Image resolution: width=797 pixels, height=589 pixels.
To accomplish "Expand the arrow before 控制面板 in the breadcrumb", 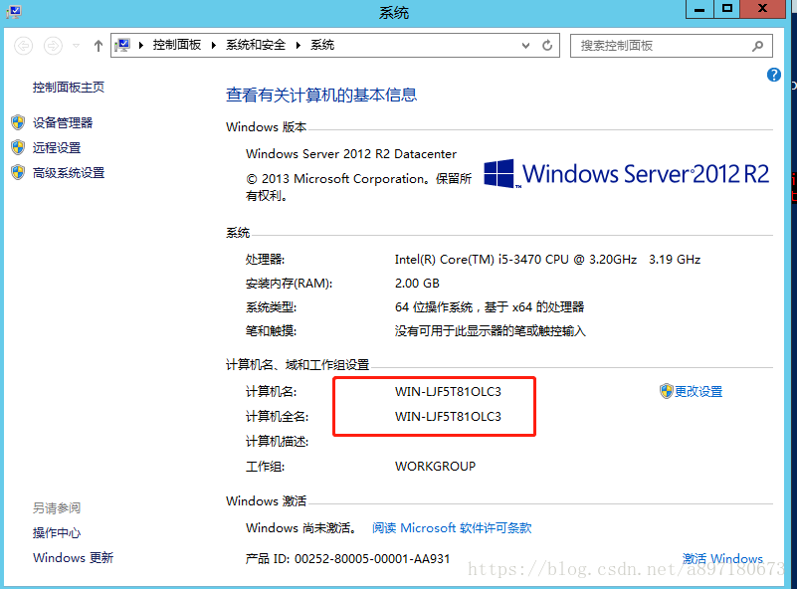I will [x=141, y=45].
